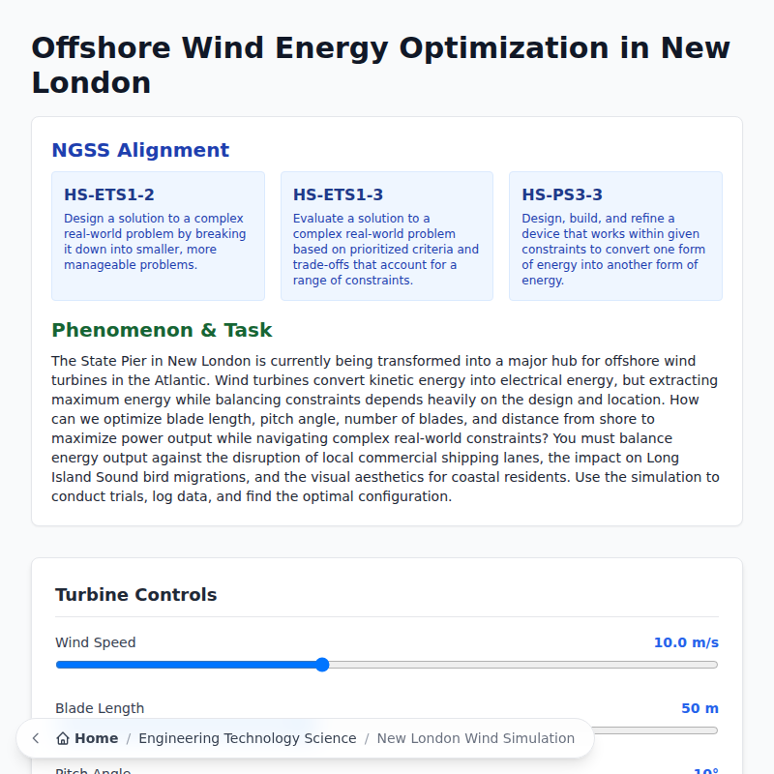Click the Turbine Controls section heading

pyautogui.click(x=135, y=594)
